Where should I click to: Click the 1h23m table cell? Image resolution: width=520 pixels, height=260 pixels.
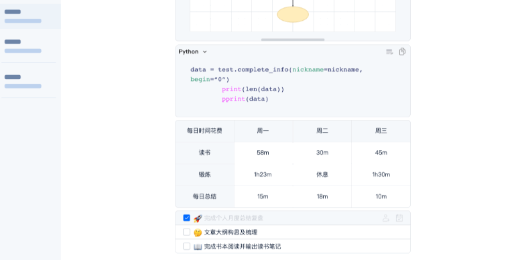click(263, 174)
